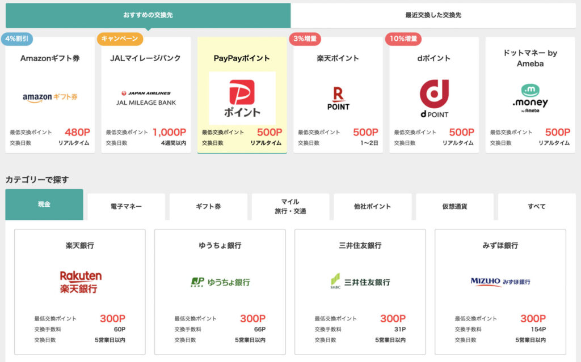This screenshot has width=581, height=362.
Task: Click the キャンペーン badge
Action: point(120,39)
